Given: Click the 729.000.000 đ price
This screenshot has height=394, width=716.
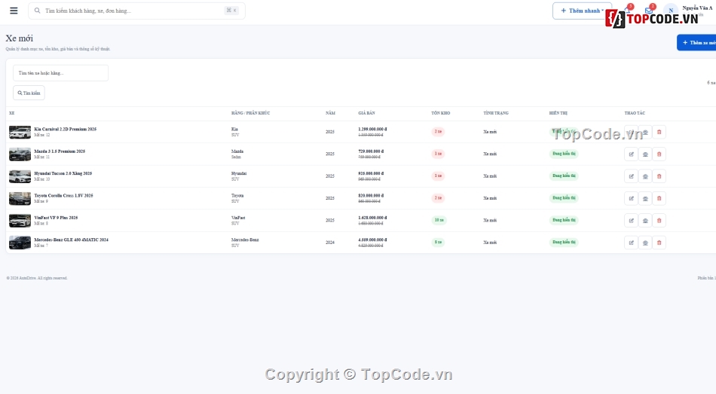Looking at the screenshot, I should (371, 151).
